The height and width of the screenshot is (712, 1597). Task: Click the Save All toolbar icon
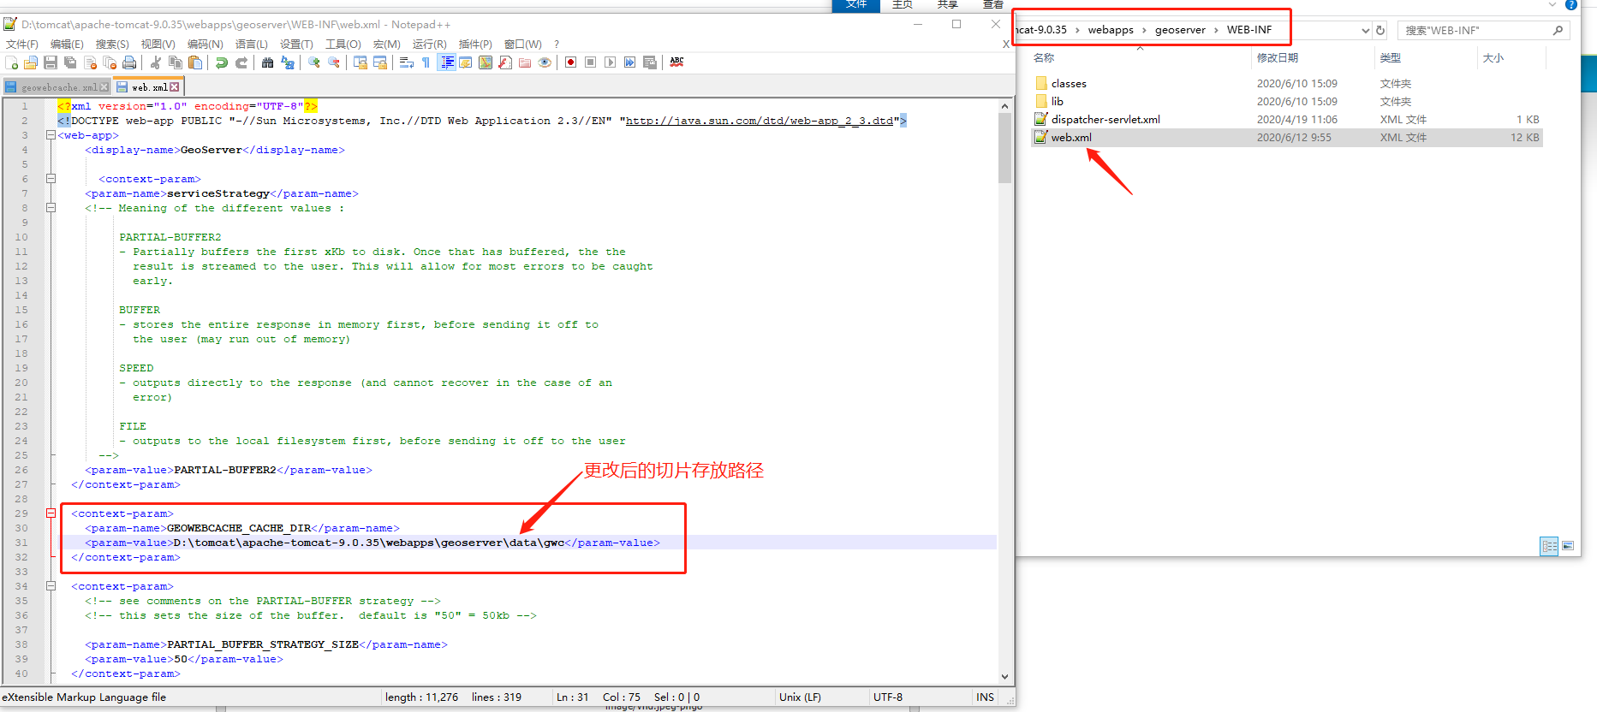[70, 62]
